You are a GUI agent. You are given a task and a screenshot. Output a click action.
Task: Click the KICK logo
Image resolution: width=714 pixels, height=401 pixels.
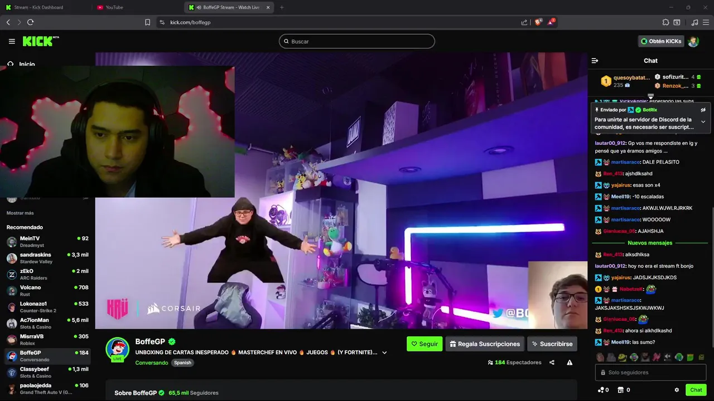[40, 41]
